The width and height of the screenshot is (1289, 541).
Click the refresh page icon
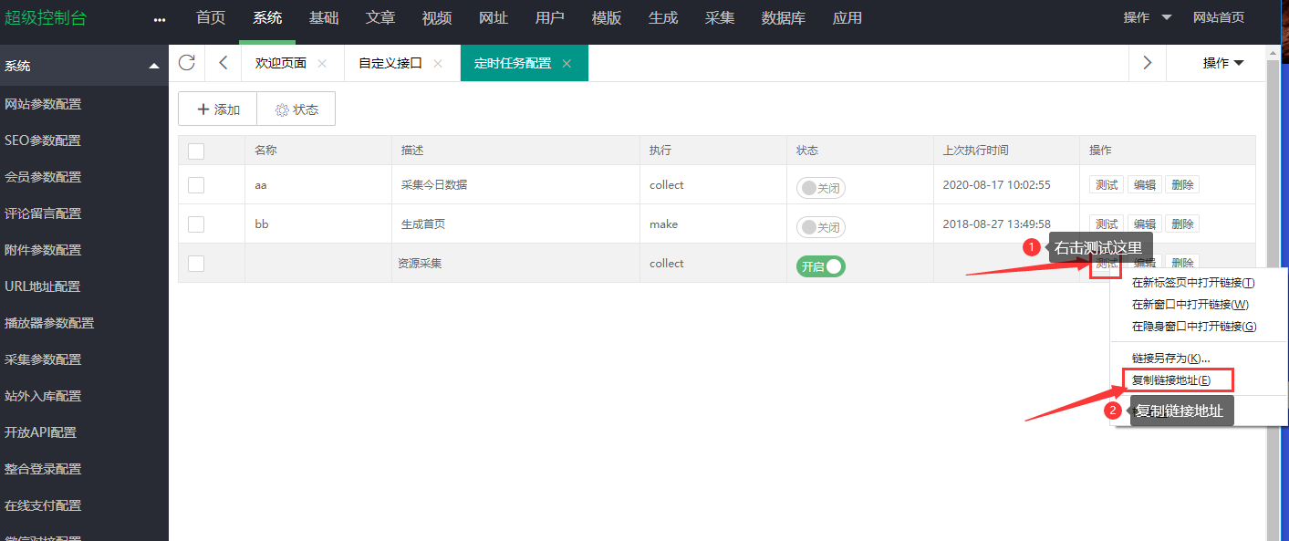(187, 63)
